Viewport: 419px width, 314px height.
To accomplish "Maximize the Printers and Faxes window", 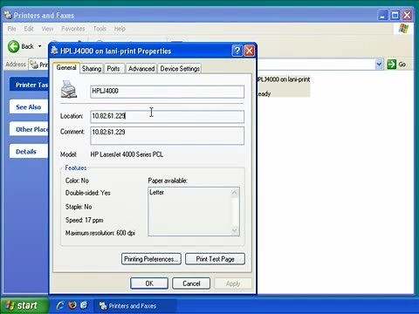I will coord(395,16).
